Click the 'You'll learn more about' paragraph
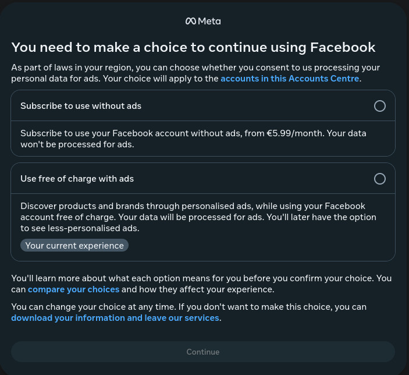This screenshot has width=409, height=375. click(x=201, y=284)
